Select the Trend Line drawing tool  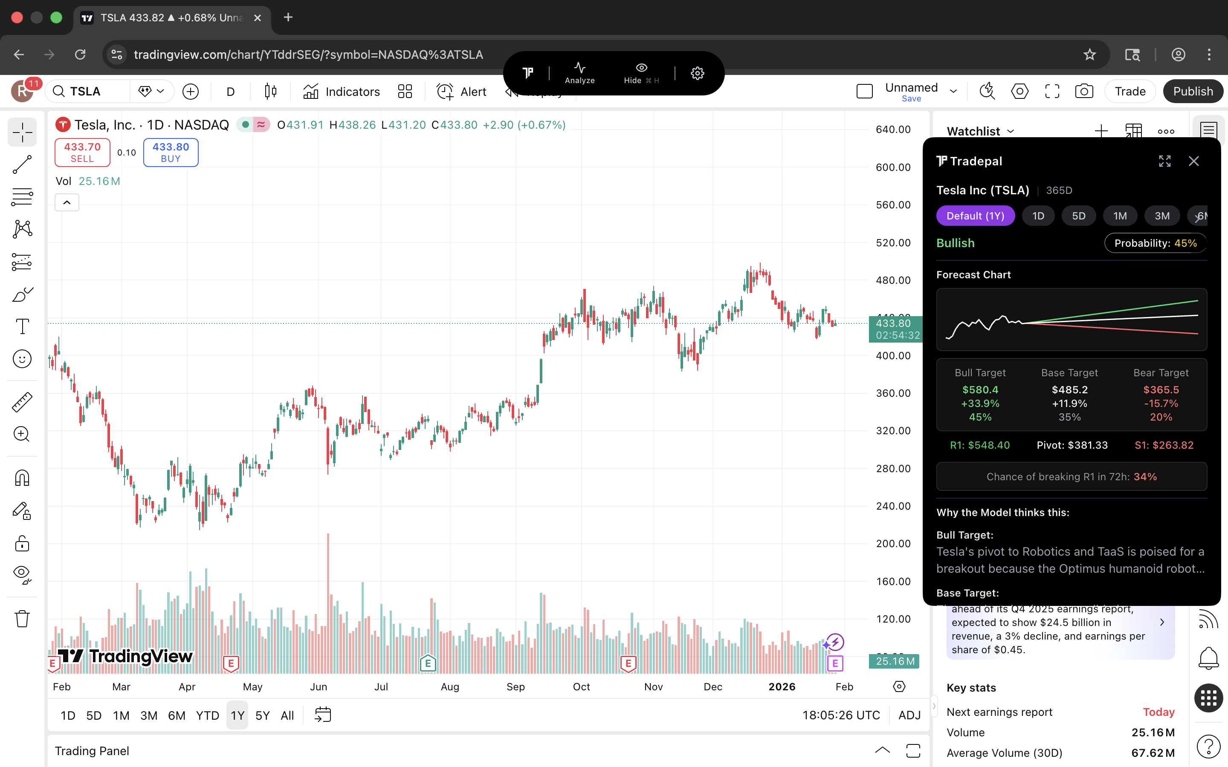coord(22,164)
